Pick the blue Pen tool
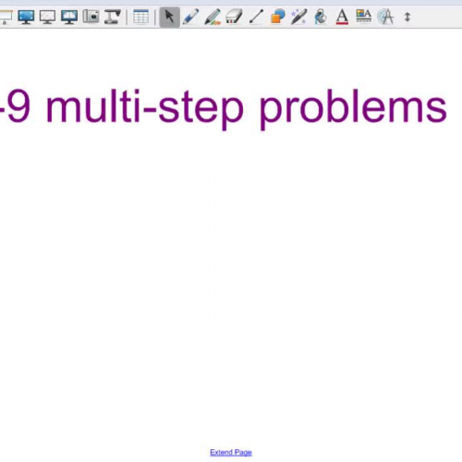The height and width of the screenshot is (462, 462). click(190, 17)
